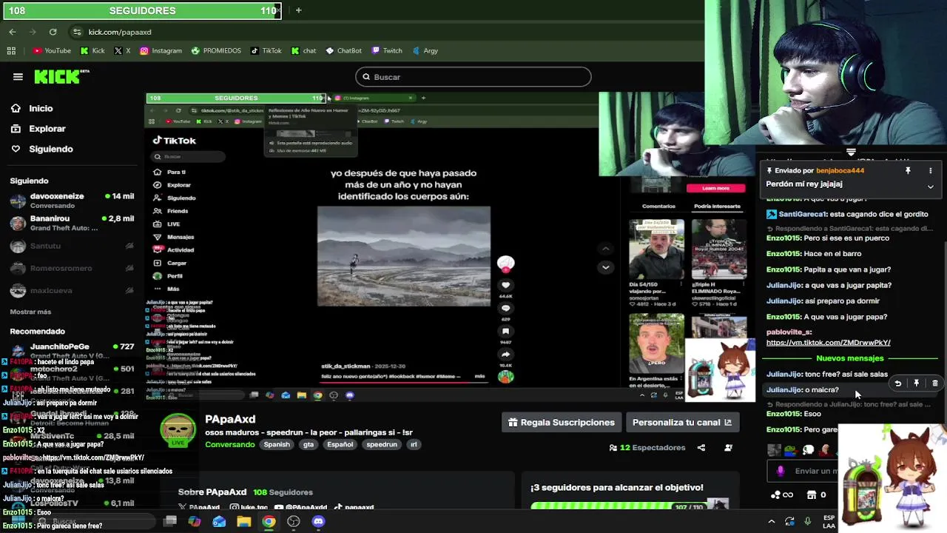
Task: Open the Argy bookmark
Action: [x=425, y=50]
